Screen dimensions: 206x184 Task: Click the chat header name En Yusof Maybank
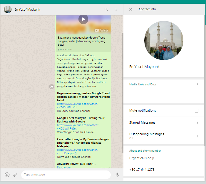pos(27,9)
